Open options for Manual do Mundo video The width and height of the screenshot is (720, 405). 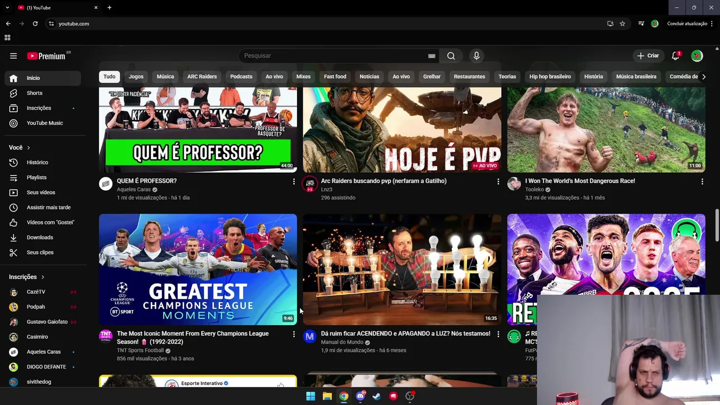click(498, 334)
